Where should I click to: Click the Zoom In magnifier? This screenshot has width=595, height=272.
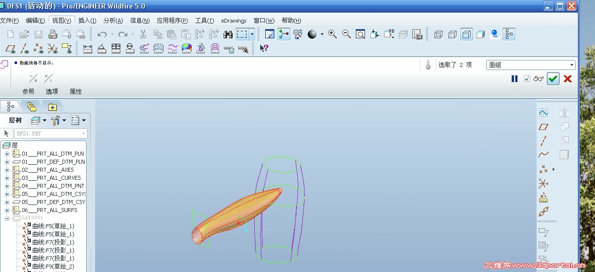pos(332,35)
